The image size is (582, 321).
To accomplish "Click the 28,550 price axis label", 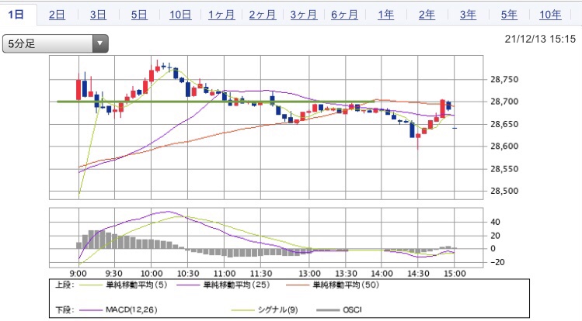I will [504, 169].
